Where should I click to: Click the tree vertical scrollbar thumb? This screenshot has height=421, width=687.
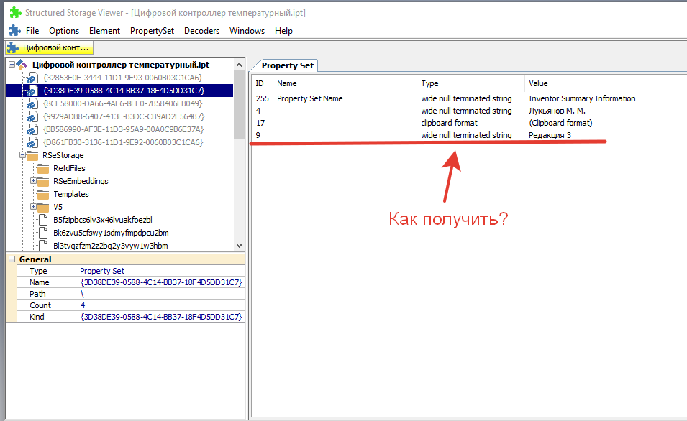click(x=239, y=104)
